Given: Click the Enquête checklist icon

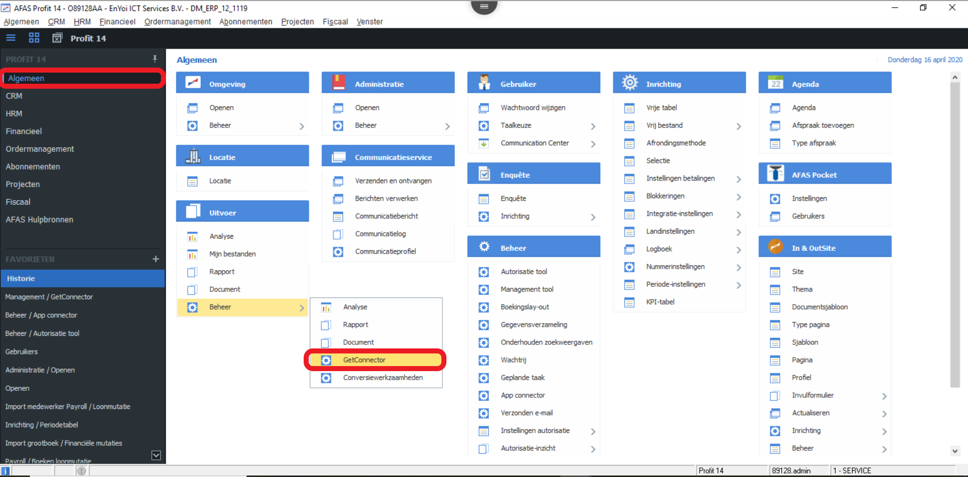Looking at the screenshot, I should (x=484, y=173).
